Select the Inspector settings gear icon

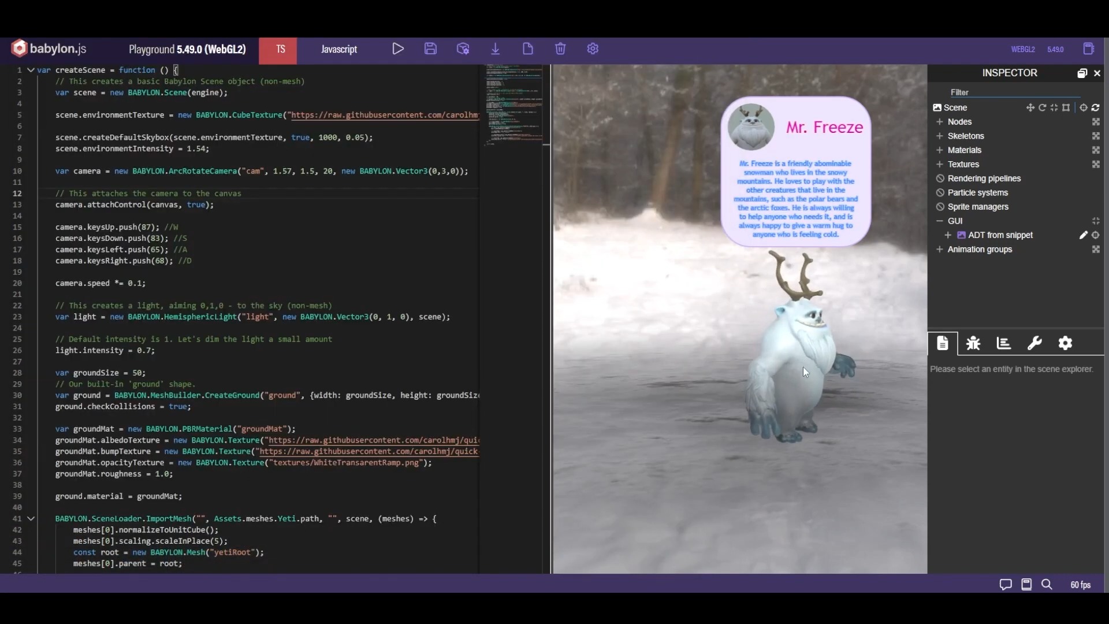click(x=1065, y=344)
